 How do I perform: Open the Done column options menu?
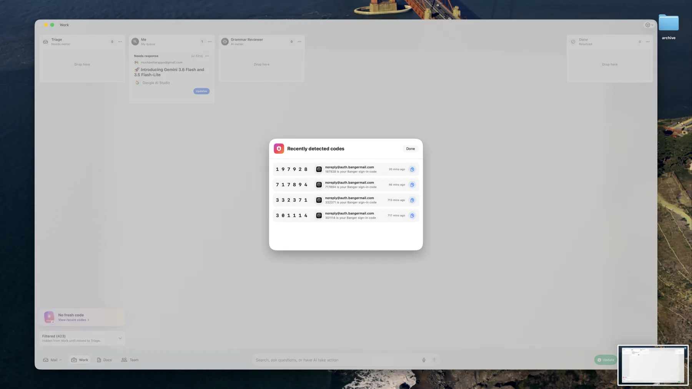pyautogui.click(x=648, y=41)
